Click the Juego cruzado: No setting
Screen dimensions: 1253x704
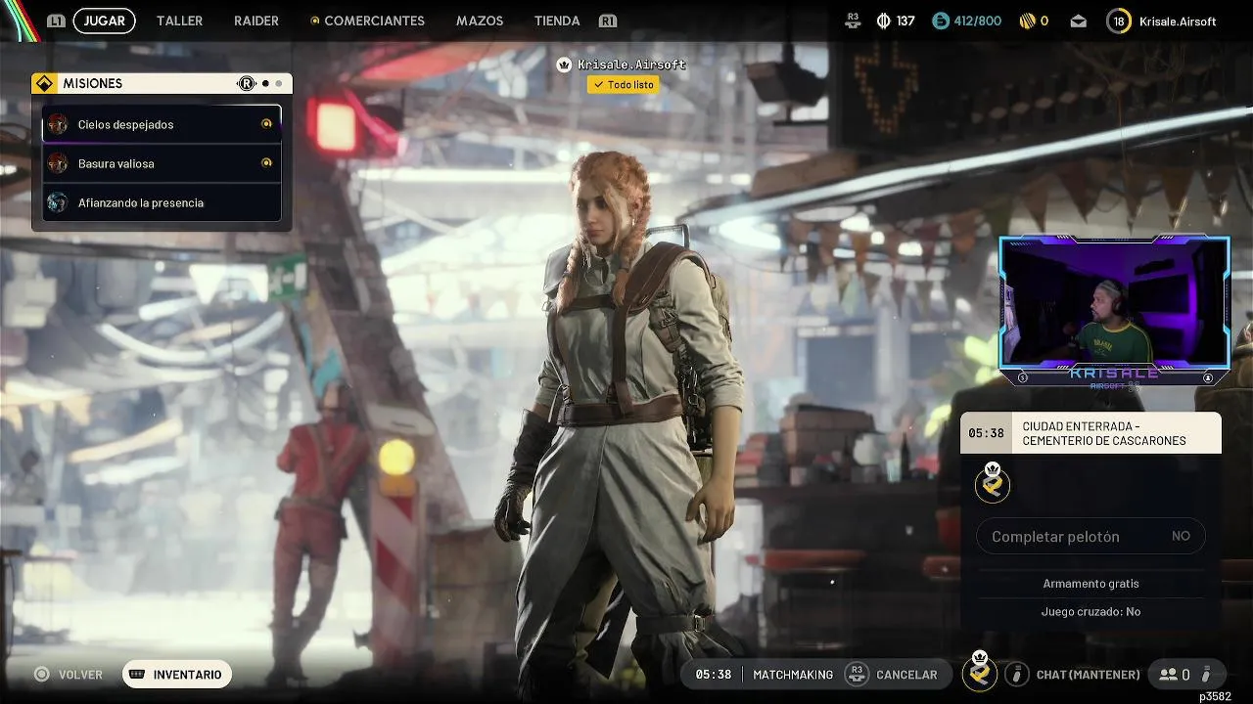click(x=1091, y=612)
